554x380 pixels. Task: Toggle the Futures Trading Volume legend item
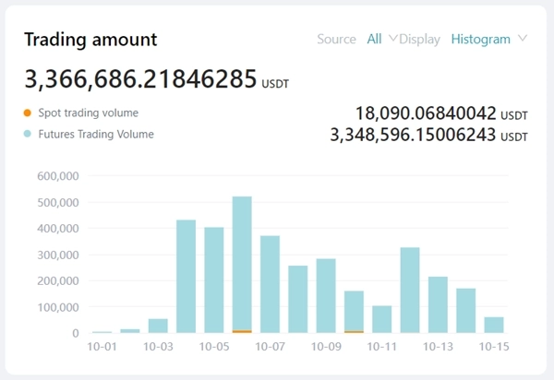pyautogui.click(x=95, y=135)
